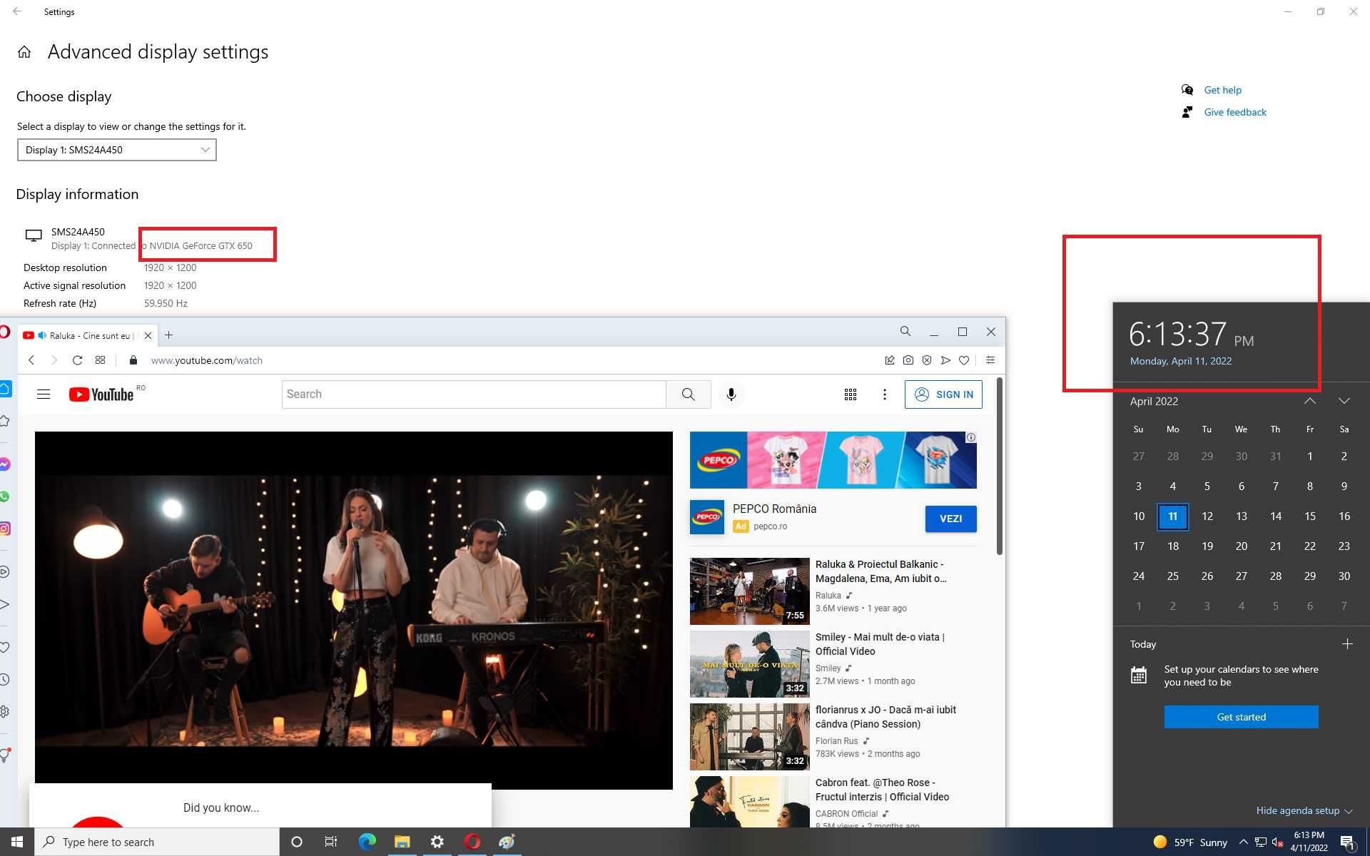The height and width of the screenshot is (856, 1370).
Task: Open Task View on the taskbar
Action: tap(331, 842)
